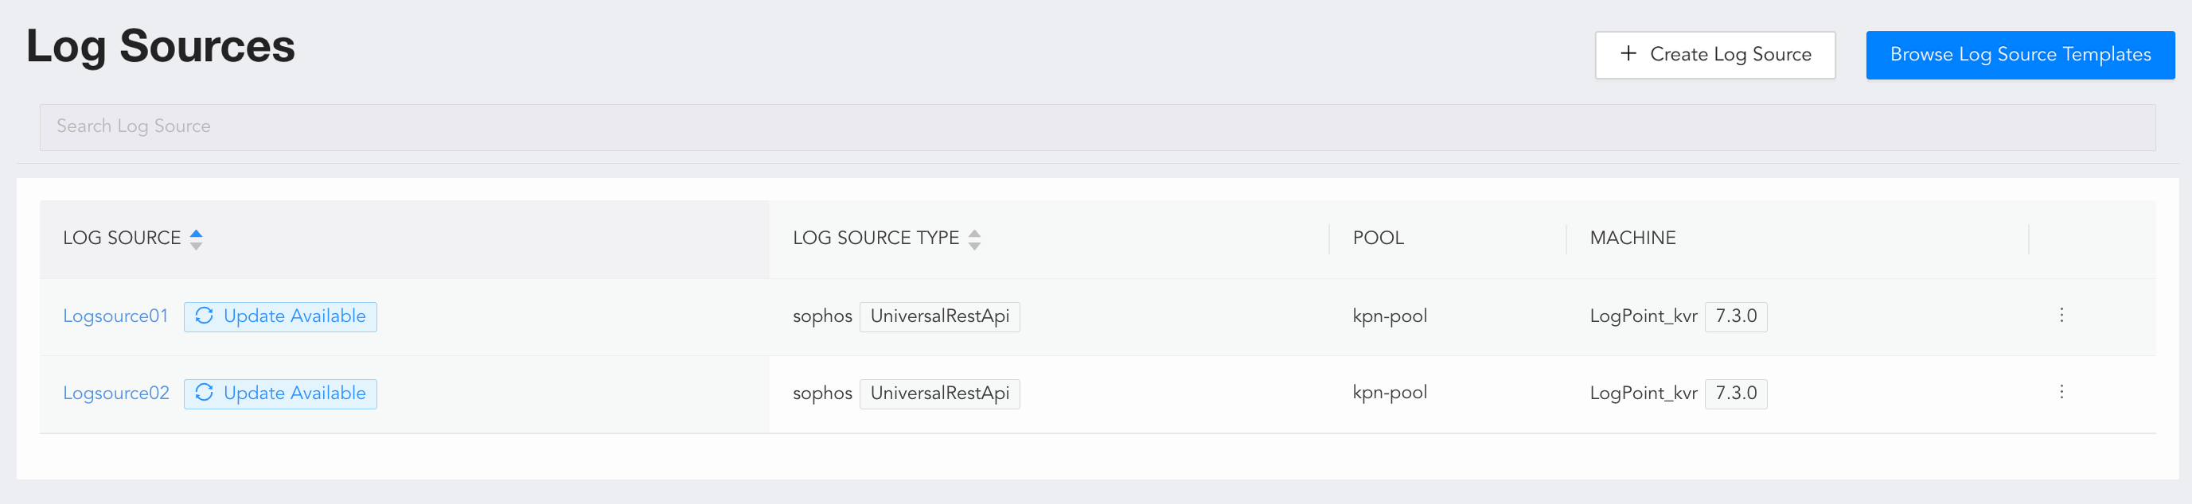Click the plus icon on Create Log Source
Screen dimensions: 2192x504
pyautogui.click(x=1628, y=53)
